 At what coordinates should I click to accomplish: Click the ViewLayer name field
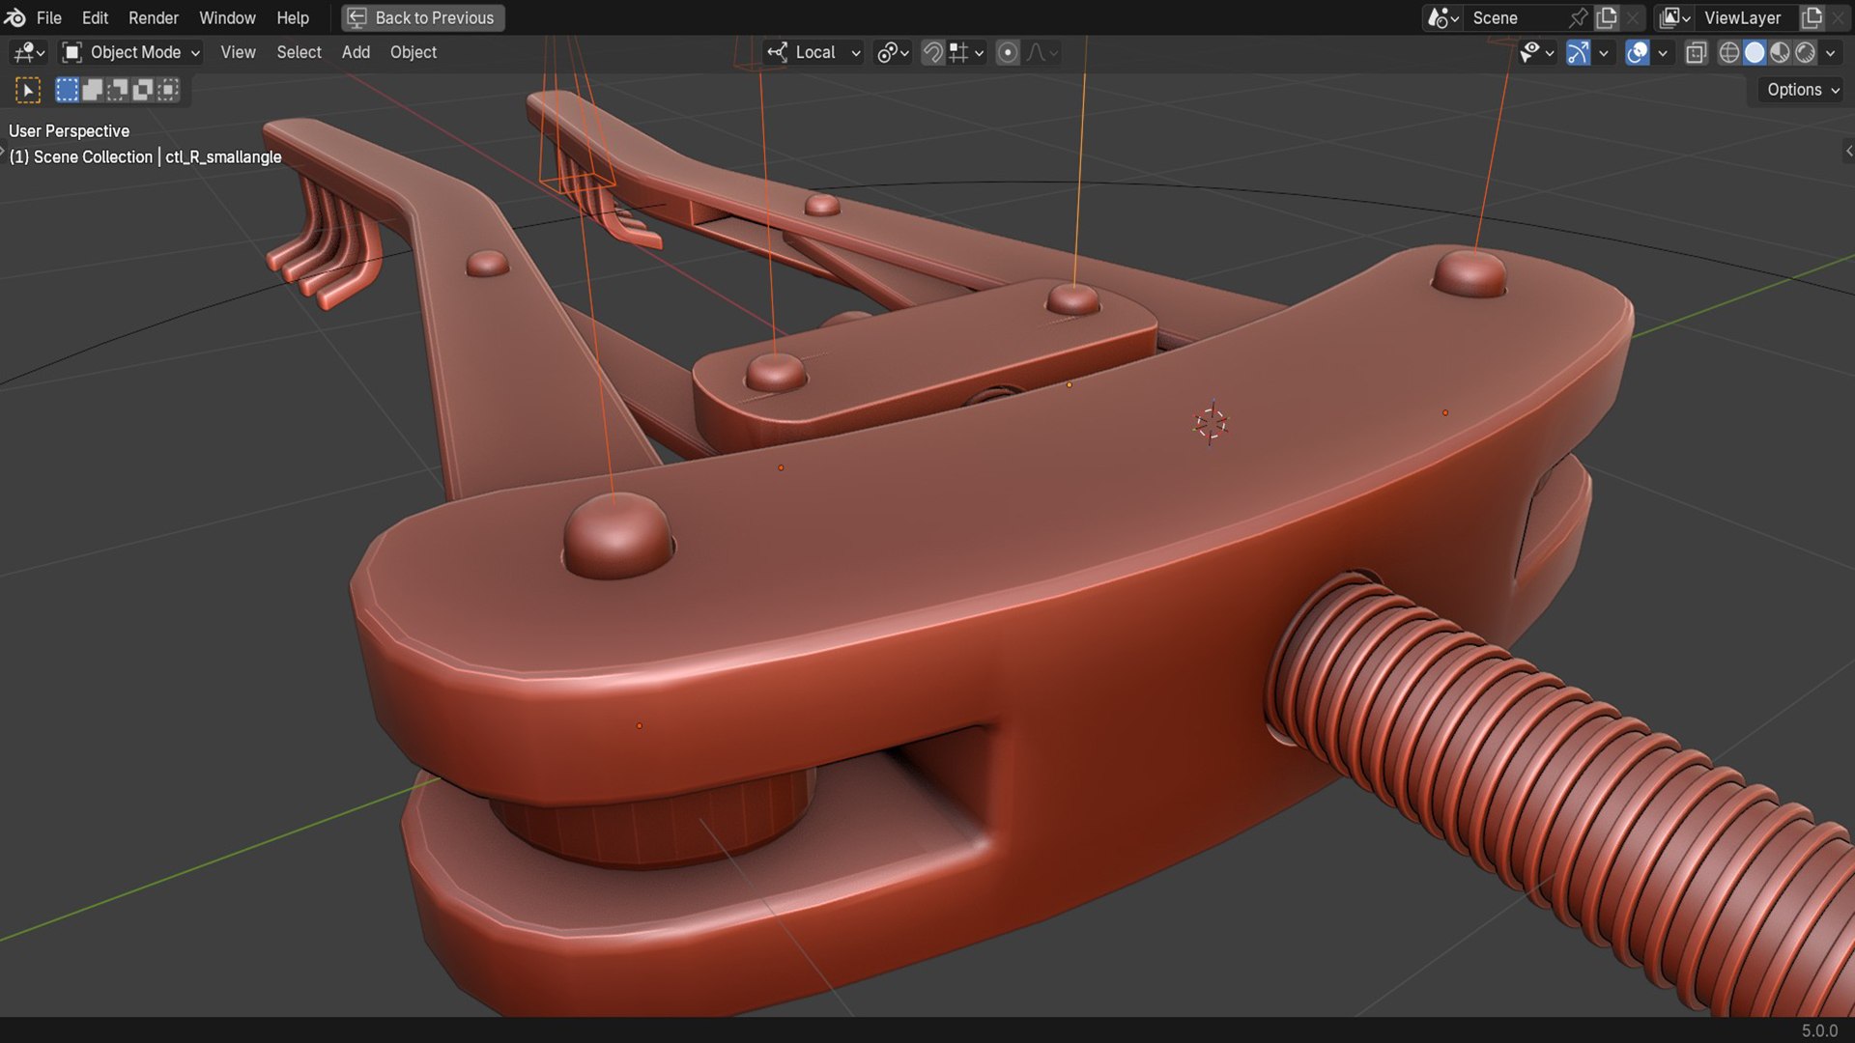coord(1747,17)
